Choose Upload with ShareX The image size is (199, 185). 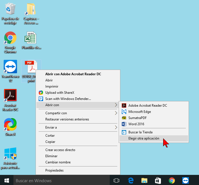point(78,93)
